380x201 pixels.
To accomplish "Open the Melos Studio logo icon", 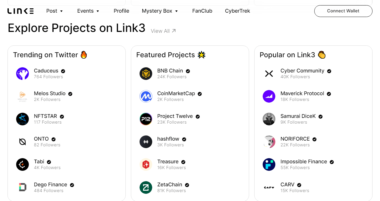I will click(22, 96).
